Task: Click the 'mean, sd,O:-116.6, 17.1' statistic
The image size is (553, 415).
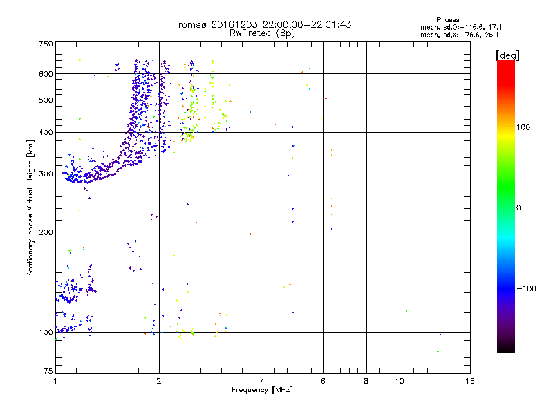Action: pos(461,28)
